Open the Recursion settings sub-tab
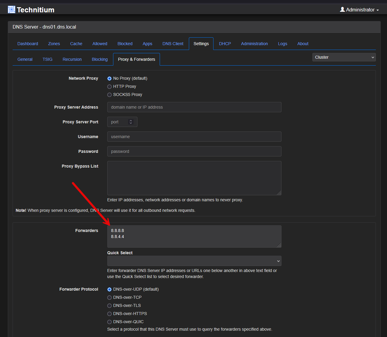 pos(72,59)
